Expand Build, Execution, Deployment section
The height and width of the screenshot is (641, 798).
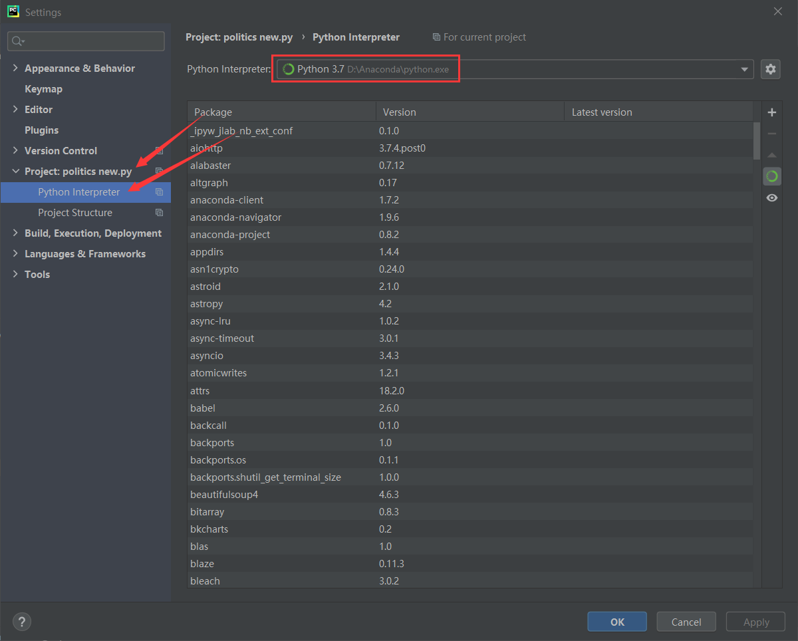pyautogui.click(x=16, y=233)
